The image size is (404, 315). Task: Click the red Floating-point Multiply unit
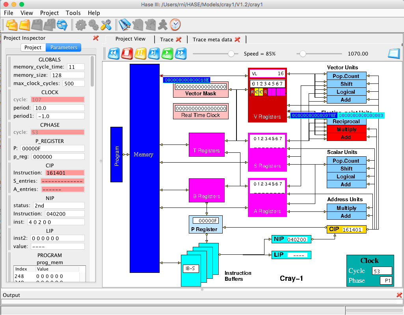pyautogui.click(x=346, y=129)
